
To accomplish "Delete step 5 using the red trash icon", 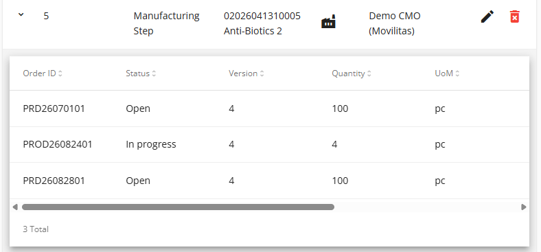I will pyautogui.click(x=514, y=16).
